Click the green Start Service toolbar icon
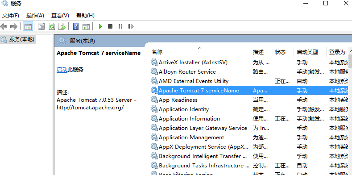The image size is (352, 175). pos(100,26)
